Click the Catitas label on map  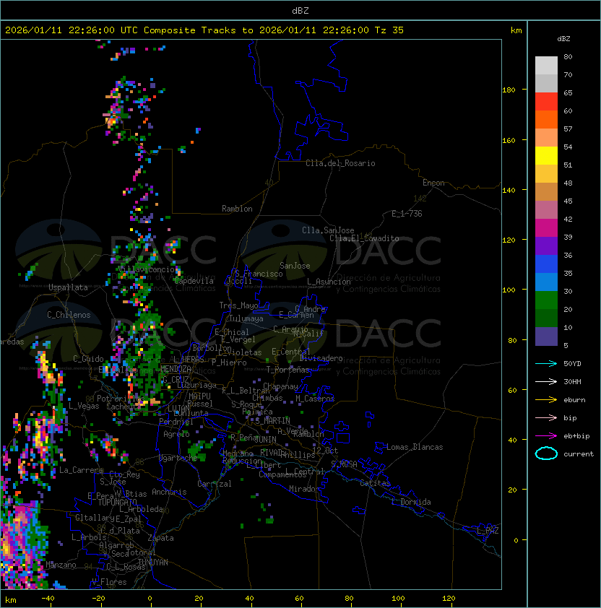pos(375,483)
